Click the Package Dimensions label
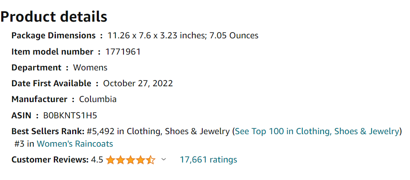Image resolution: width=410 pixels, height=180 pixels. 54,35
